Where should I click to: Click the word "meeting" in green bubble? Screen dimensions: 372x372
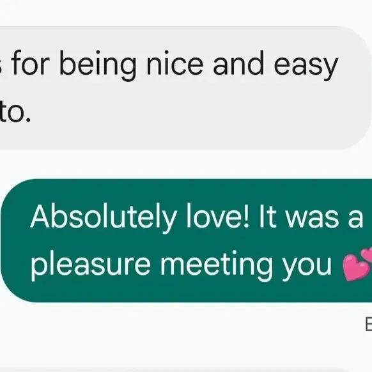217,265
